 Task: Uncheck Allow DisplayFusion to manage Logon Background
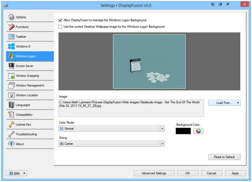pos(60,20)
